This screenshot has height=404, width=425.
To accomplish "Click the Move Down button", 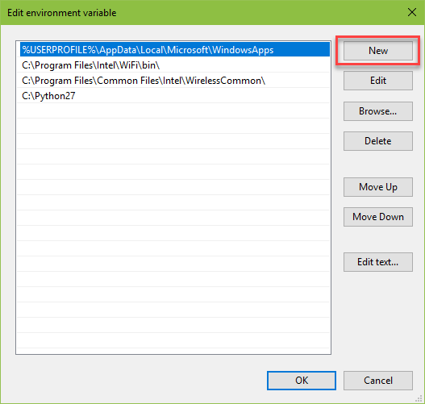I will click(x=378, y=217).
